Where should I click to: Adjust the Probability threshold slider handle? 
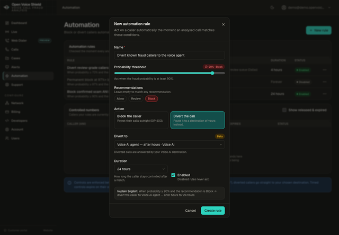pyautogui.click(x=212, y=73)
